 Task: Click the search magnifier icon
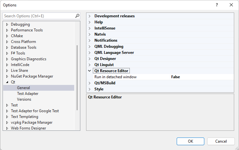pos(77,16)
